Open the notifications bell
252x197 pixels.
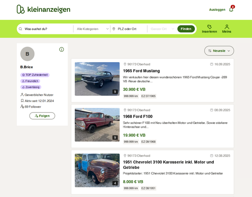231,9
